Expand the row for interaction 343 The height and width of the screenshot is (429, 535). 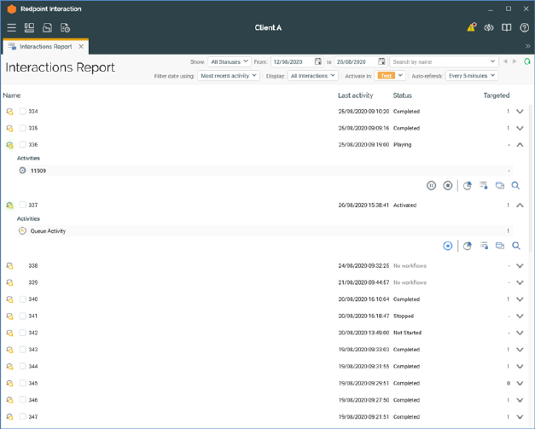click(x=520, y=350)
